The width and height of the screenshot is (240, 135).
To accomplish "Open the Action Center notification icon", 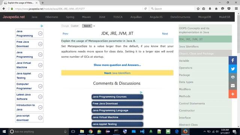I will (x=234, y=132).
